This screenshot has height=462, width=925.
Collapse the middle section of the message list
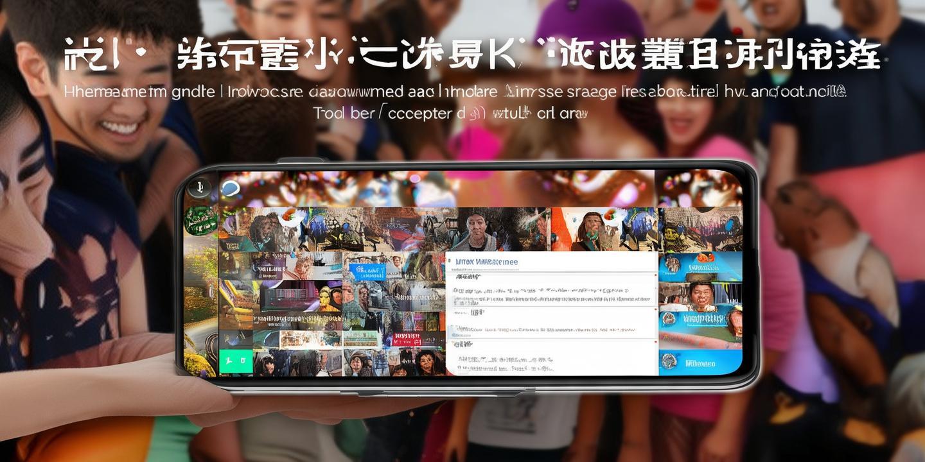(x=469, y=311)
